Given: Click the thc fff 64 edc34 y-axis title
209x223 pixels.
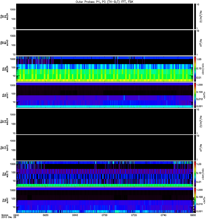Looking at the screenshot, I should pyautogui.click(x=4, y=122).
